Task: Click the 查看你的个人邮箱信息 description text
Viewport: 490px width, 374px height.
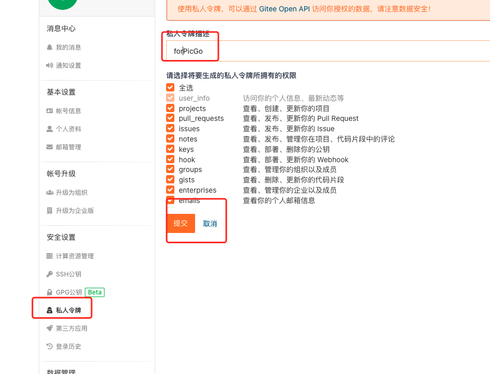Action: point(279,200)
